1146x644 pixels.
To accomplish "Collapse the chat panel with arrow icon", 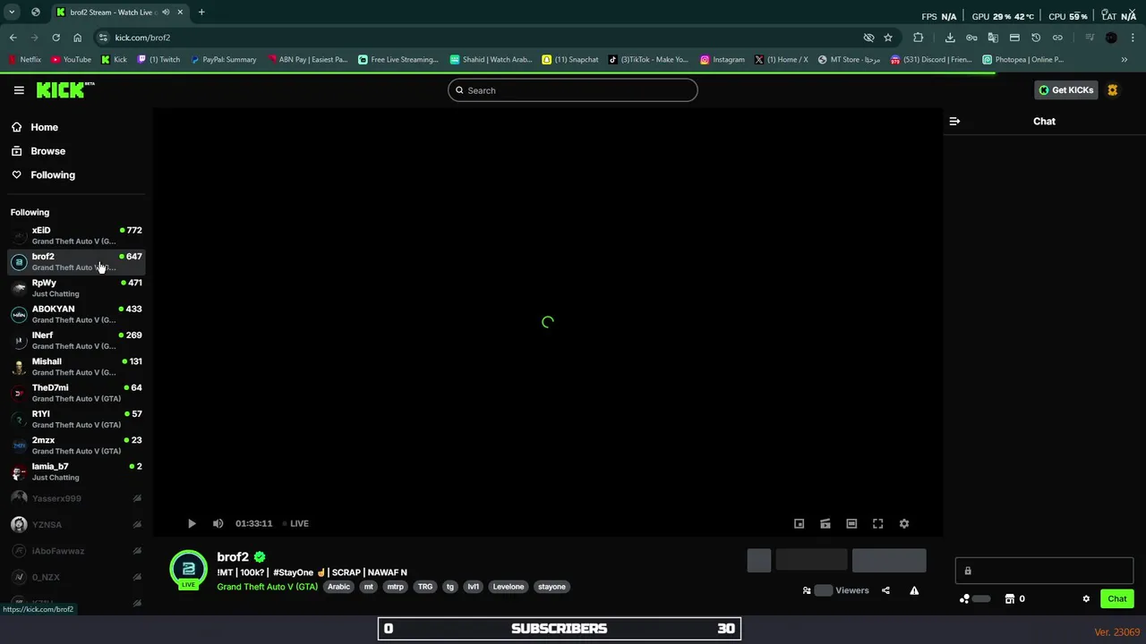I will tap(954, 122).
